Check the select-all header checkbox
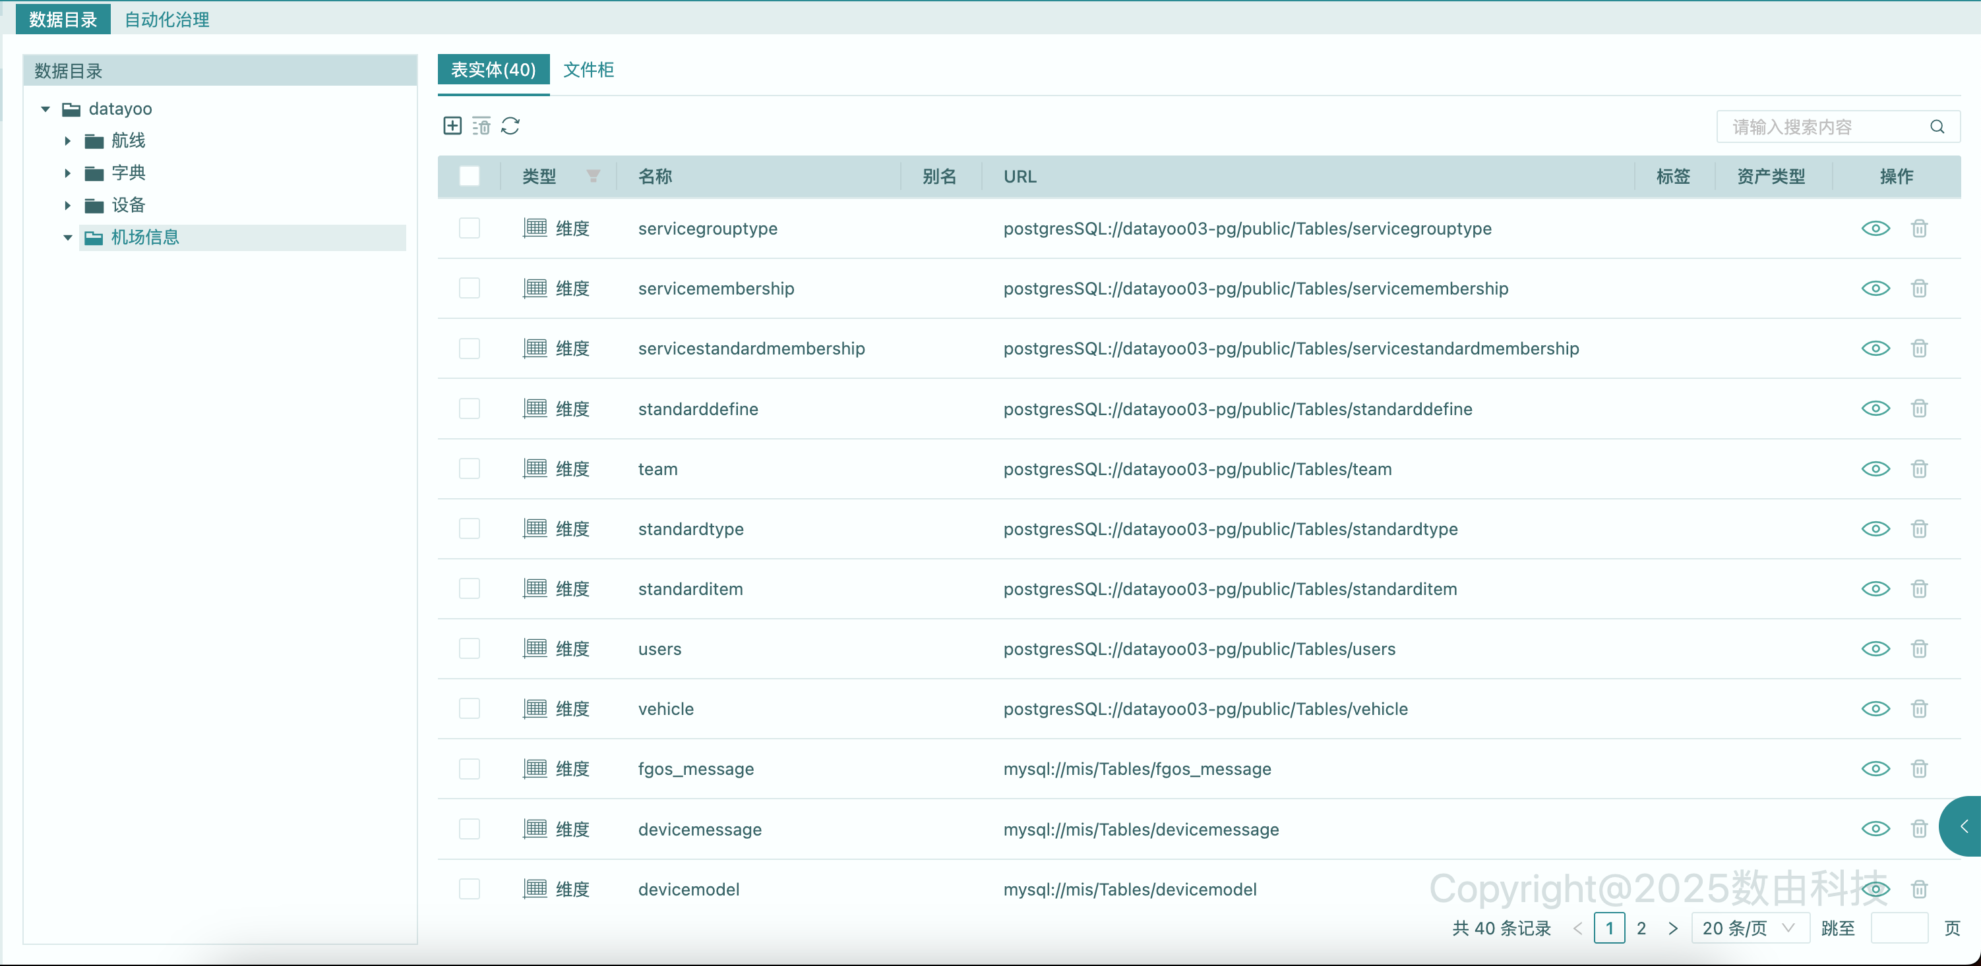 pyautogui.click(x=469, y=176)
